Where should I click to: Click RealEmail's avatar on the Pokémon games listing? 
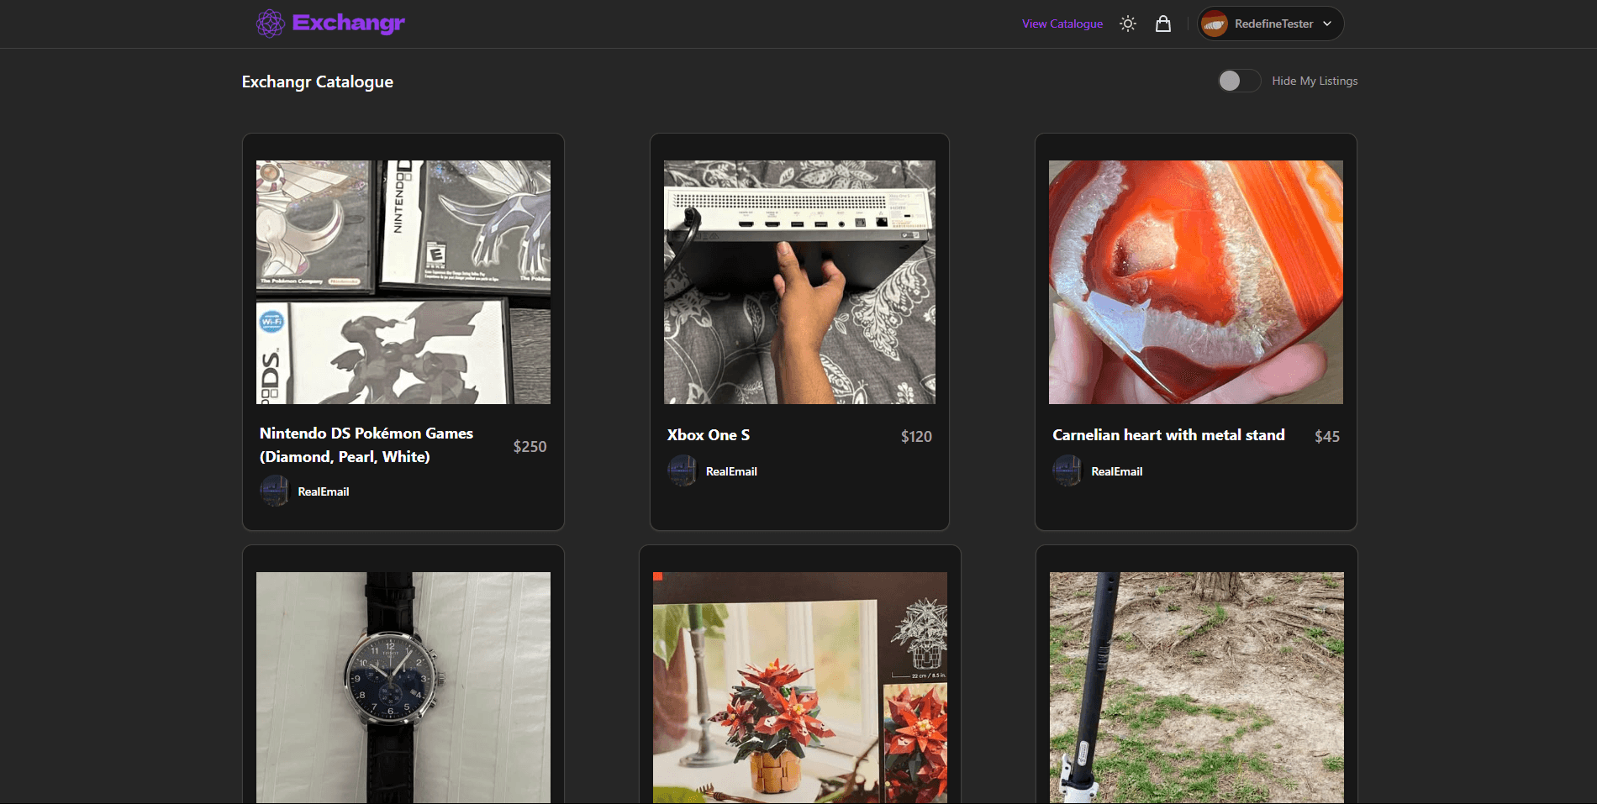pos(275,491)
